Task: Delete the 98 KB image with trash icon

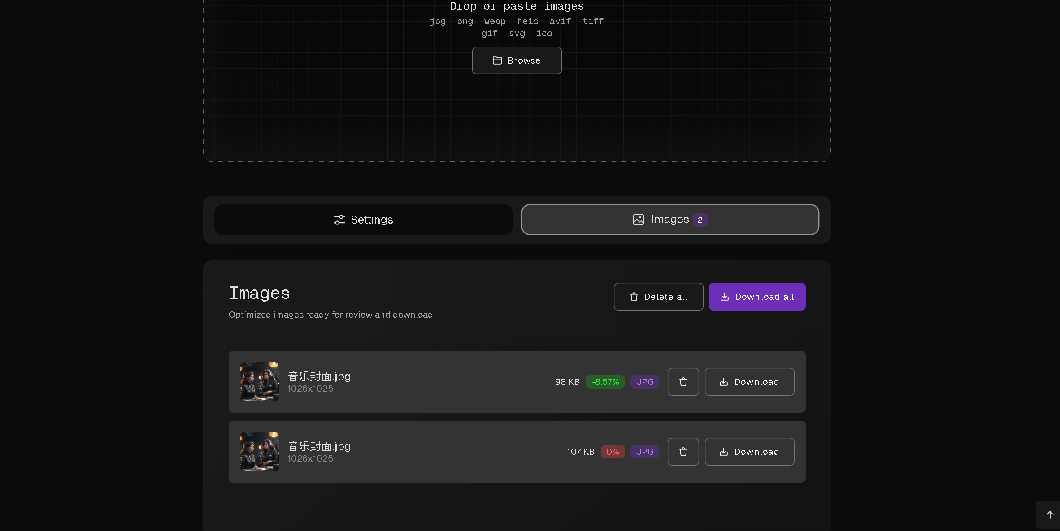Action: pyautogui.click(x=683, y=382)
